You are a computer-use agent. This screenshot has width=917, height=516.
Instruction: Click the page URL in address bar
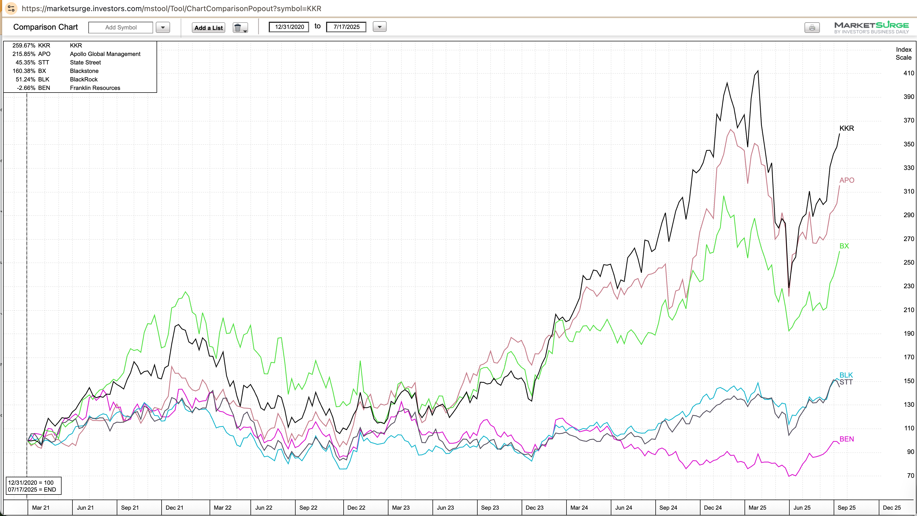(x=171, y=8)
